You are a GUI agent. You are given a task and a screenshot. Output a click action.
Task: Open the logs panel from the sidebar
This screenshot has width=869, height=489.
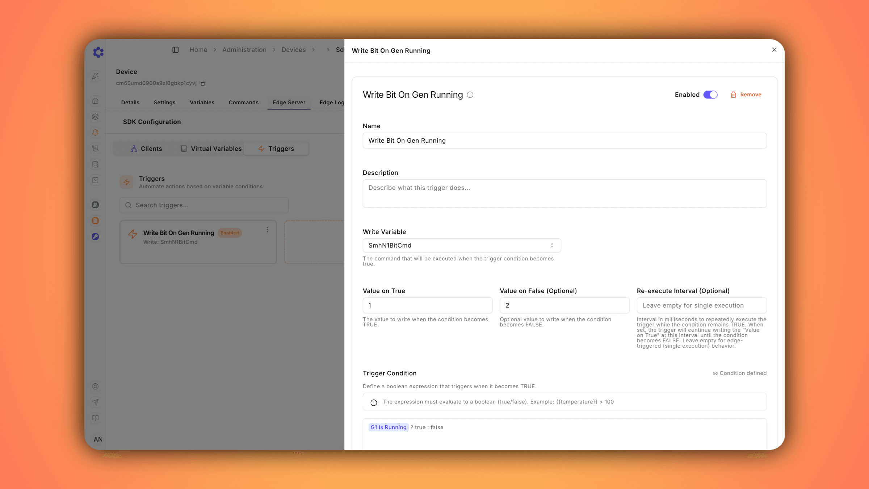point(95,149)
